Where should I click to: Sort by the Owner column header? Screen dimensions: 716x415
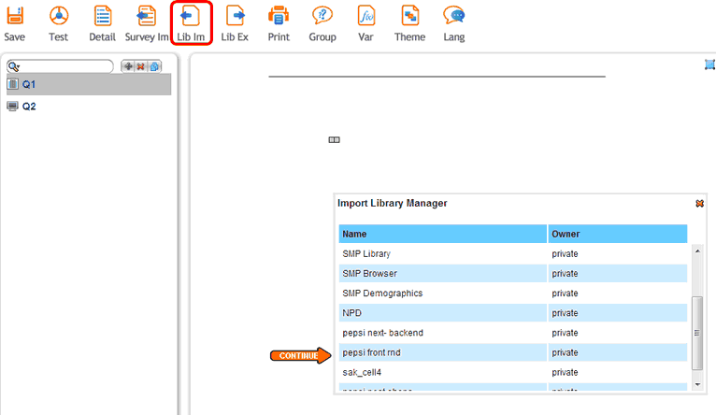618,234
